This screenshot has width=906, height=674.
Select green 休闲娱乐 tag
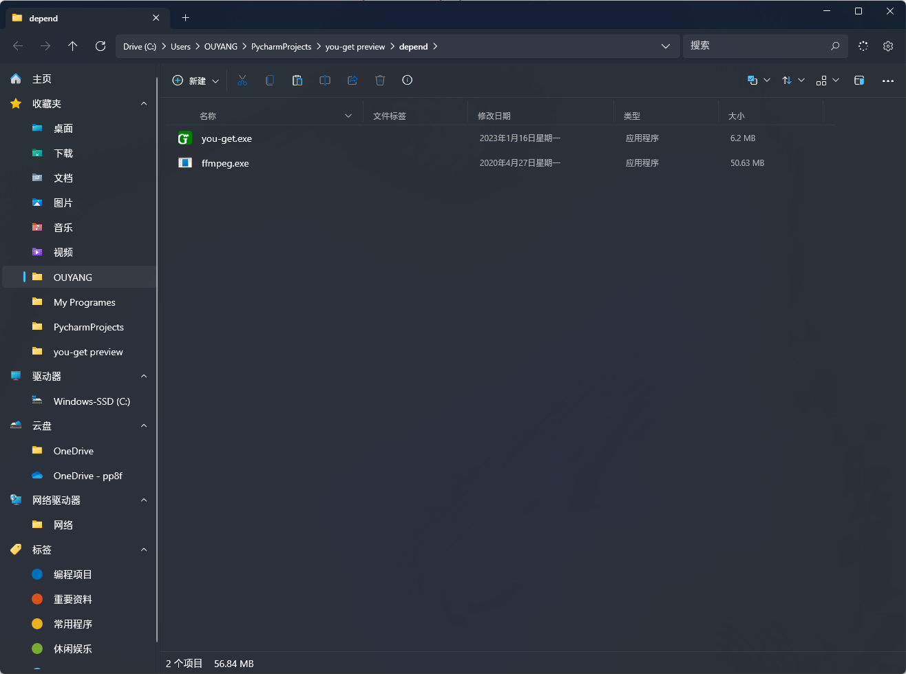click(x=80, y=649)
